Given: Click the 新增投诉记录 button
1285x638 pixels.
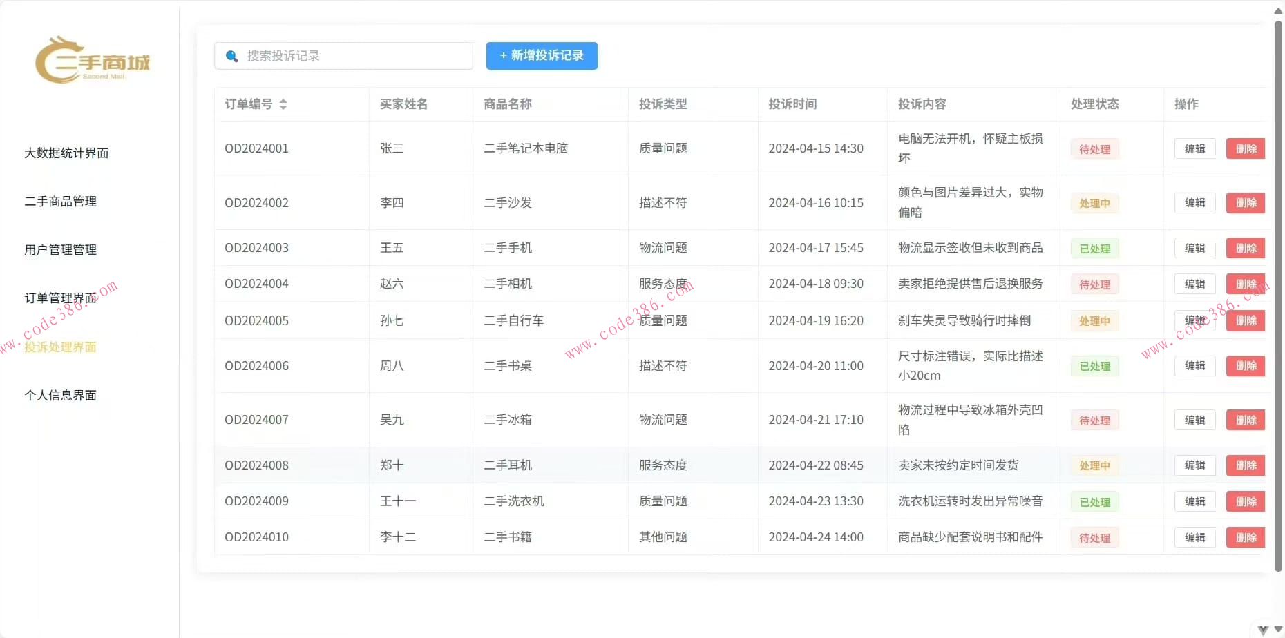Looking at the screenshot, I should pyautogui.click(x=542, y=56).
